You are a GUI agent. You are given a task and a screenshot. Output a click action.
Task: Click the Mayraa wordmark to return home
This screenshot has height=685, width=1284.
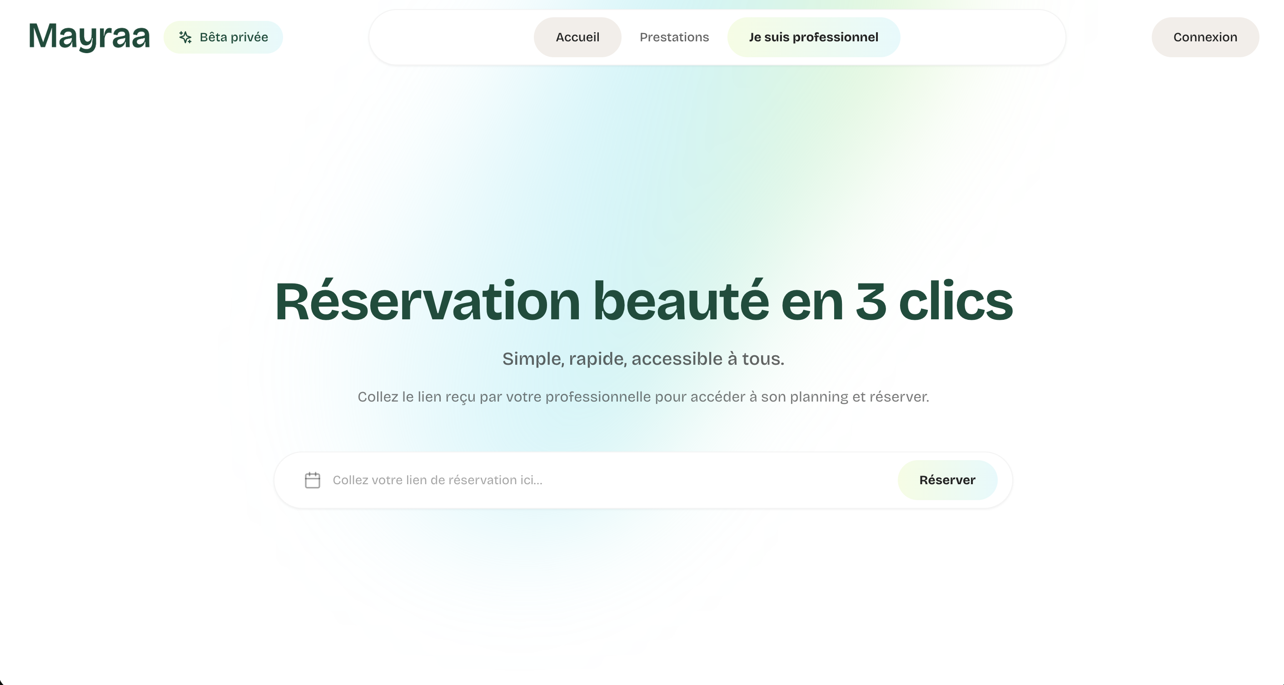pos(89,36)
